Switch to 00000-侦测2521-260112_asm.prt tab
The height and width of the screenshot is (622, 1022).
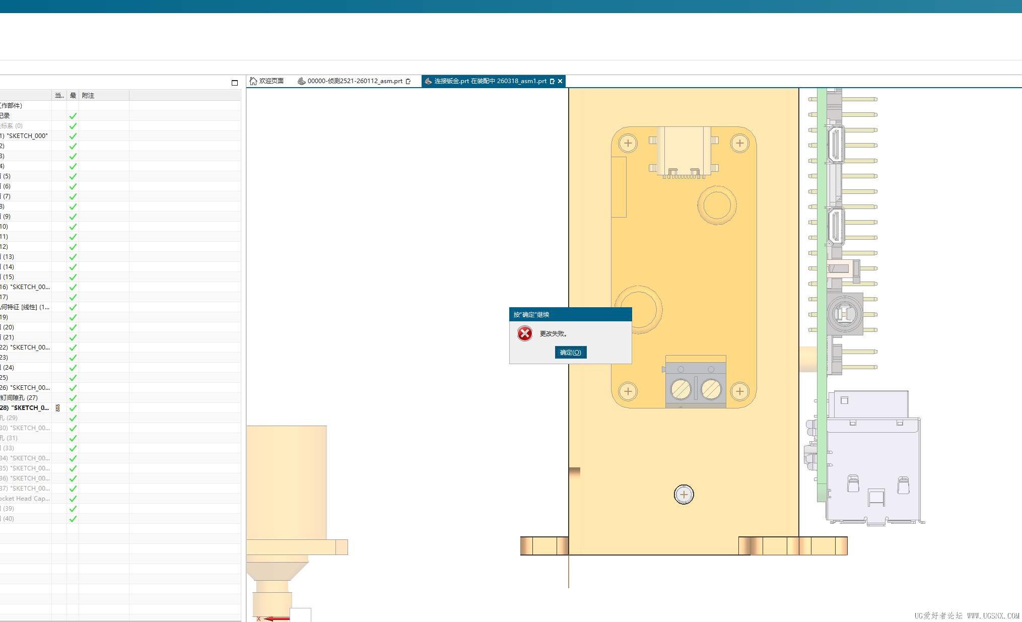[x=355, y=81]
